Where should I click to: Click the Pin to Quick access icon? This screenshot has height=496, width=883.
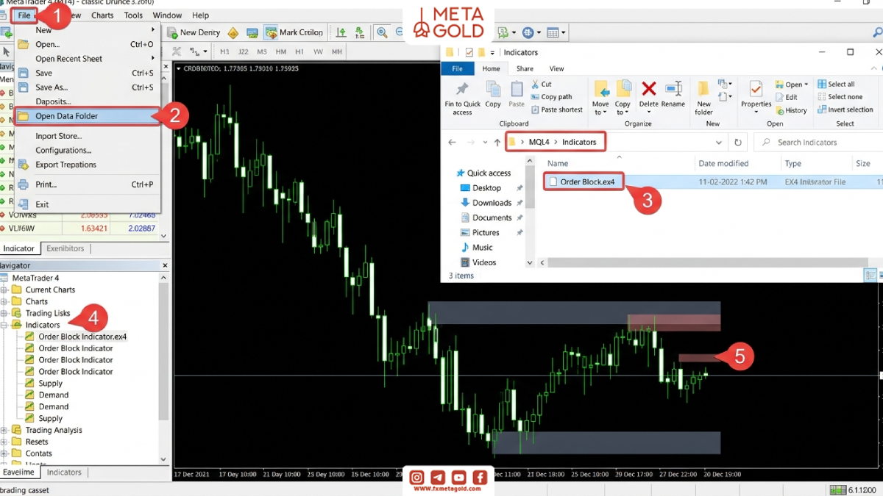point(462,89)
